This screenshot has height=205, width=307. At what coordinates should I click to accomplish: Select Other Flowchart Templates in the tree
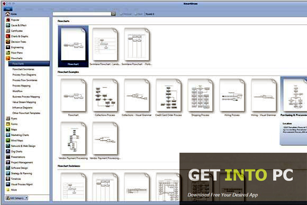(x=26, y=113)
